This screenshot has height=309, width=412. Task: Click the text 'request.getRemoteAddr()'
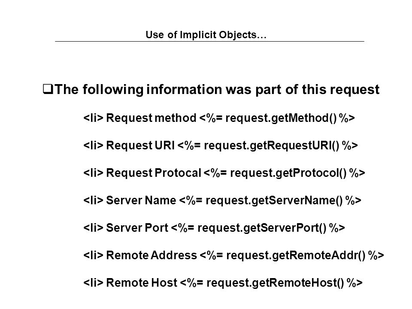296,255
